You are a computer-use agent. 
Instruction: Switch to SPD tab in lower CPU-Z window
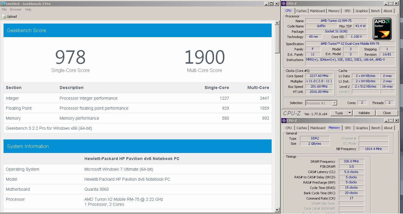tap(348, 128)
